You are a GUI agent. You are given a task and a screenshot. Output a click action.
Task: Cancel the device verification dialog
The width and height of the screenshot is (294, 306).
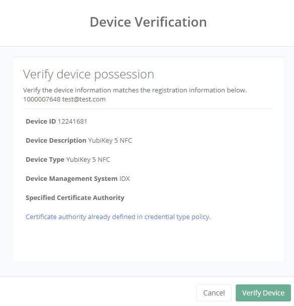[x=214, y=293]
